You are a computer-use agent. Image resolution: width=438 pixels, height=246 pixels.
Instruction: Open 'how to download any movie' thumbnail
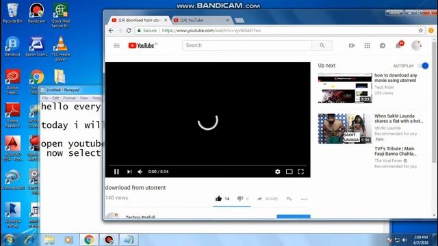pos(345,88)
